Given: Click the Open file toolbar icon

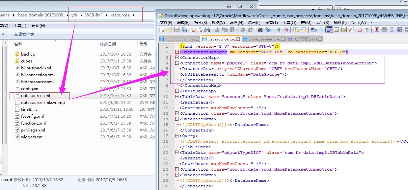Looking at the screenshot, I should click(x=169, y=30).
